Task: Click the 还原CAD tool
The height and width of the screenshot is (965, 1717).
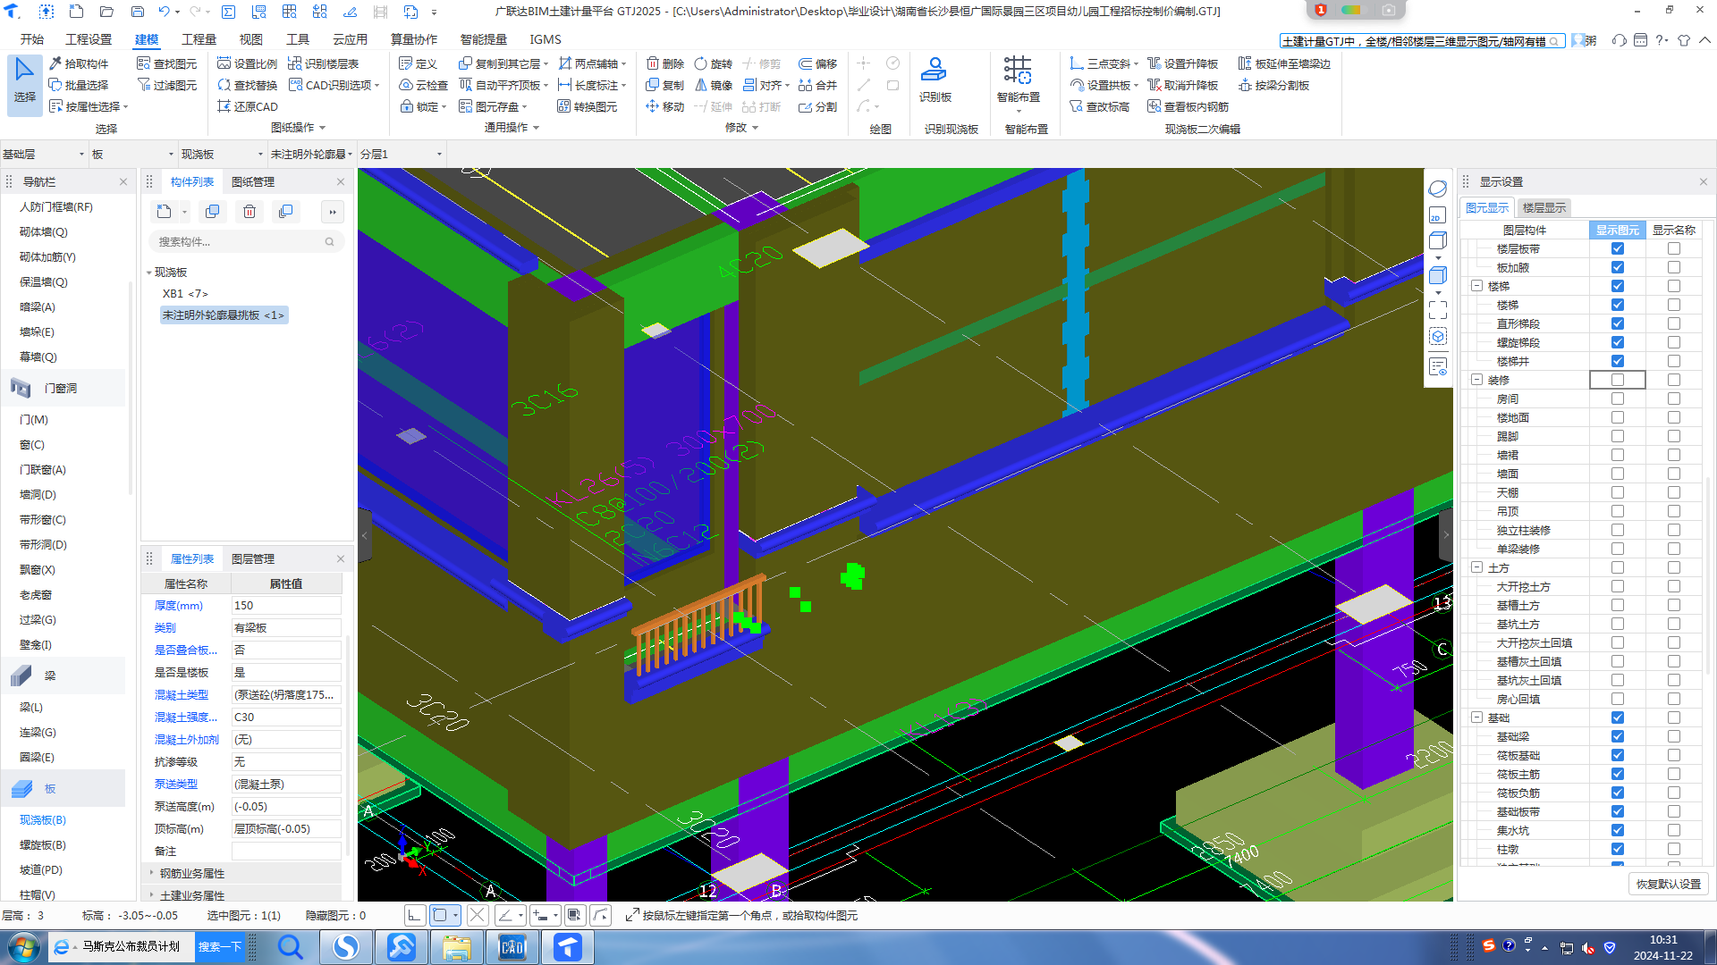Action: (x=248, y=106)
